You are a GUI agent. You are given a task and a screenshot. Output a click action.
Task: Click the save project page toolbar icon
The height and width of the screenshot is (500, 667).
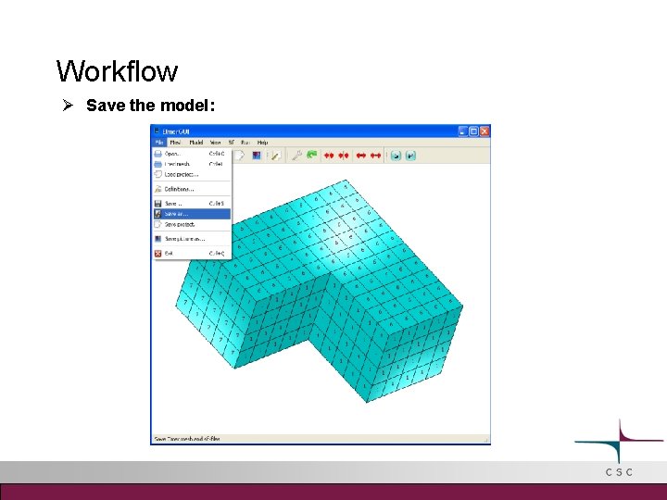coord(240,156)
